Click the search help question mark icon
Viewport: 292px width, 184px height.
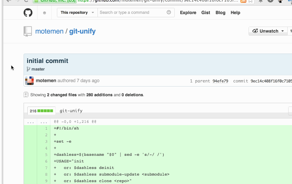point(169,12)
